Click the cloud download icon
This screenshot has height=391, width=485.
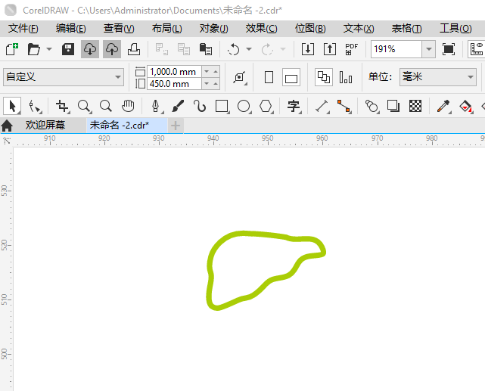click(x=90, y=49)
